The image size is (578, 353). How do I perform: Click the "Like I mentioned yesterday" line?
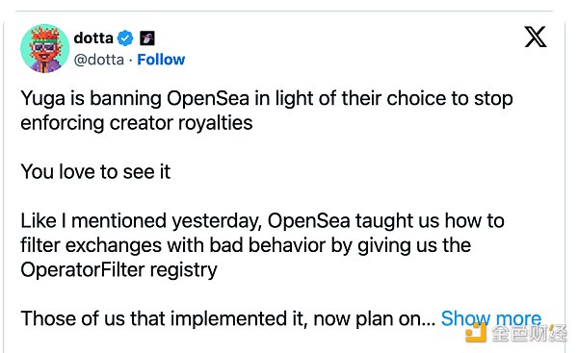pos(262,221)
